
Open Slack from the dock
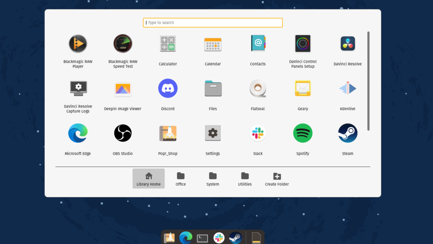(x=219, y=238)
